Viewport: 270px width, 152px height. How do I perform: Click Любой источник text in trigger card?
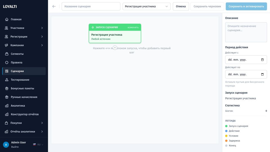pos(101,39)
